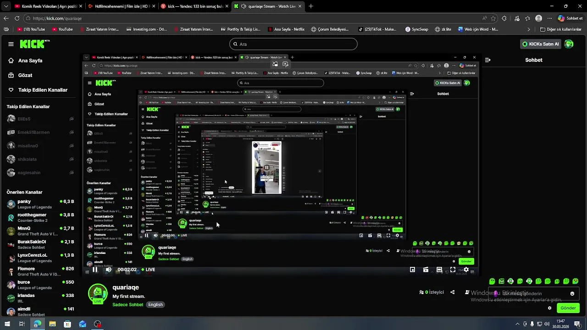Viewport: 587px width, 330px height.
Task: Collapse the Sohbet chat panel
Action: [487, 60]
